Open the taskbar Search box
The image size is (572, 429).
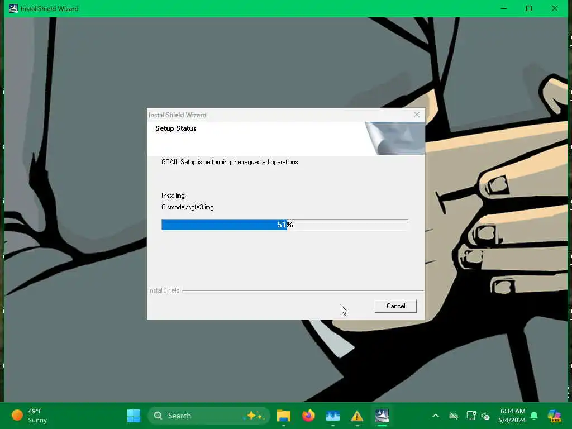(209, 416)
